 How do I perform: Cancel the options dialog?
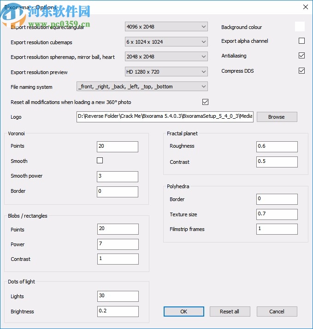(x=277, y=312)
